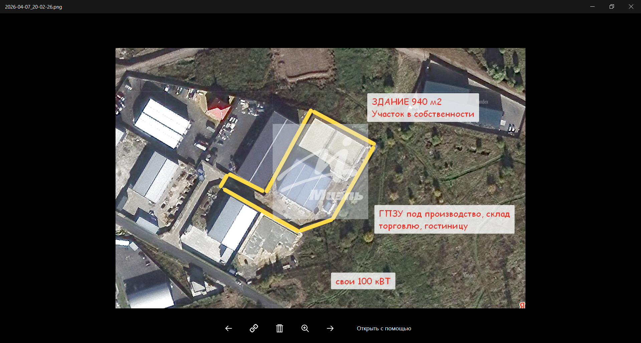The width and height of the screenshot is (641, 343).
Task: Go to the next image arrow
Action: (x=330, y=328)
